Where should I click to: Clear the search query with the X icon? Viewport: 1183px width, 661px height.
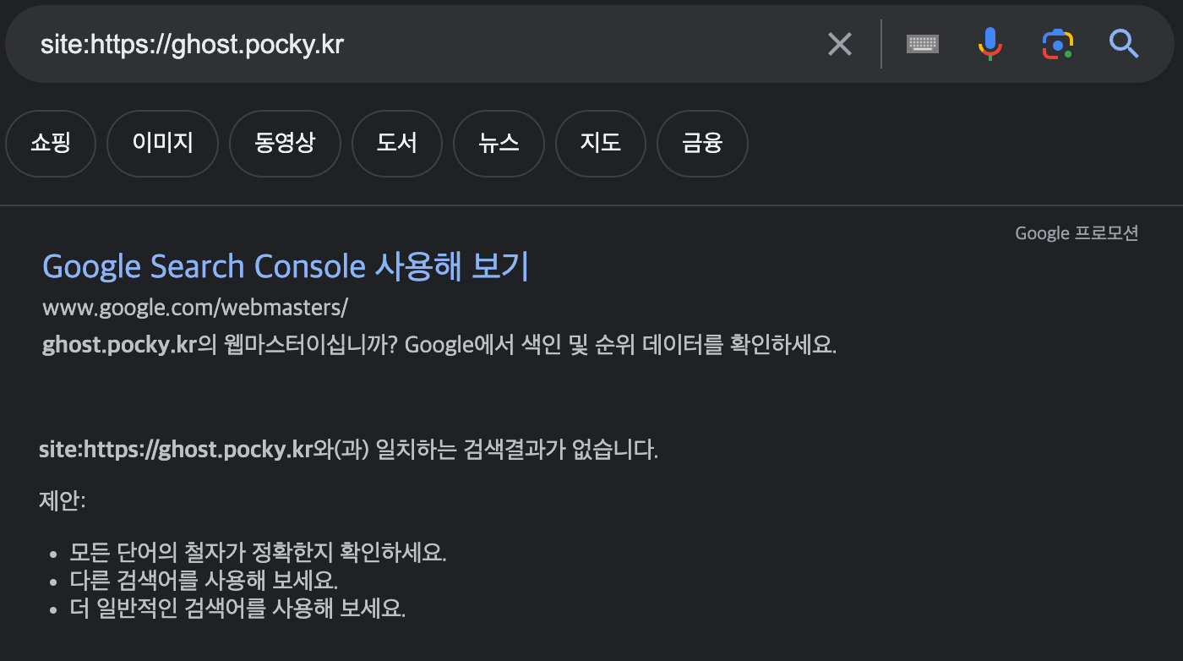[839, 44]
